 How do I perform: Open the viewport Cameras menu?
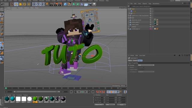coord(14,8)
